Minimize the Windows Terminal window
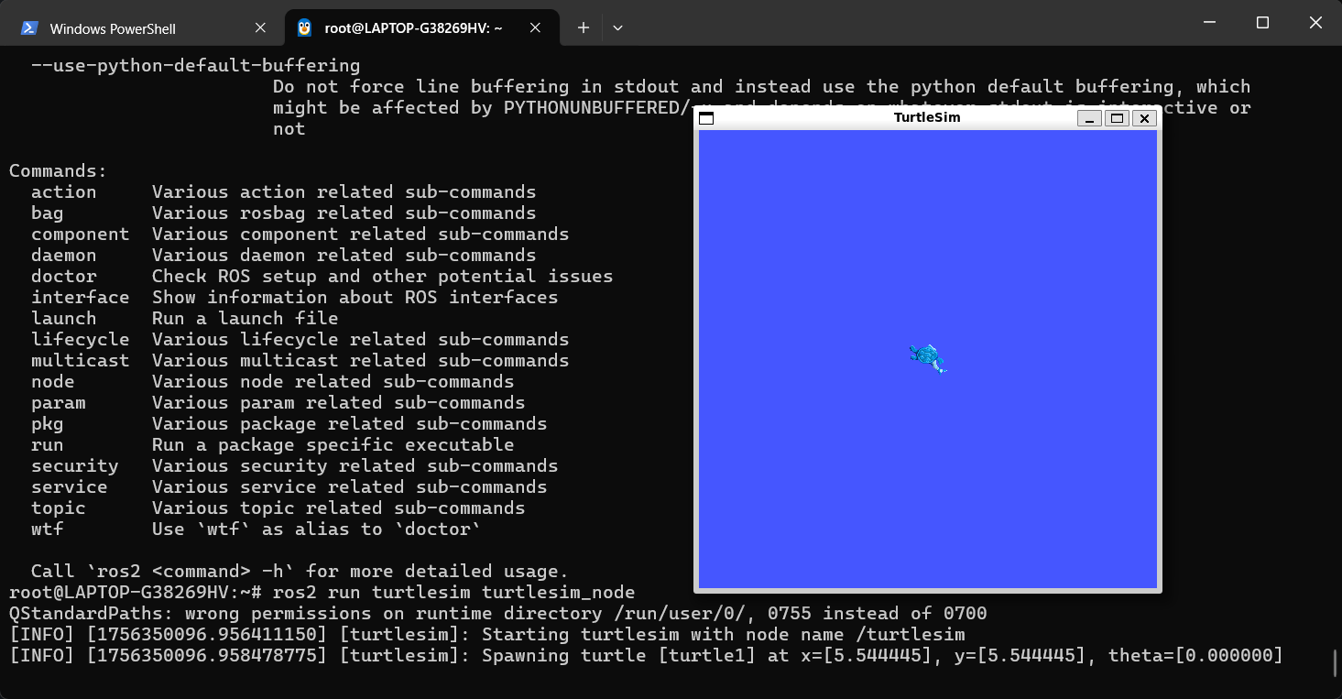 1208,23
